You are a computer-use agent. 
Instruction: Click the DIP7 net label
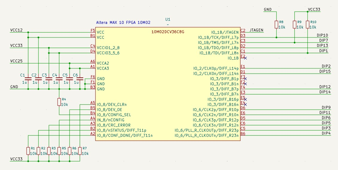click(324, 40)
